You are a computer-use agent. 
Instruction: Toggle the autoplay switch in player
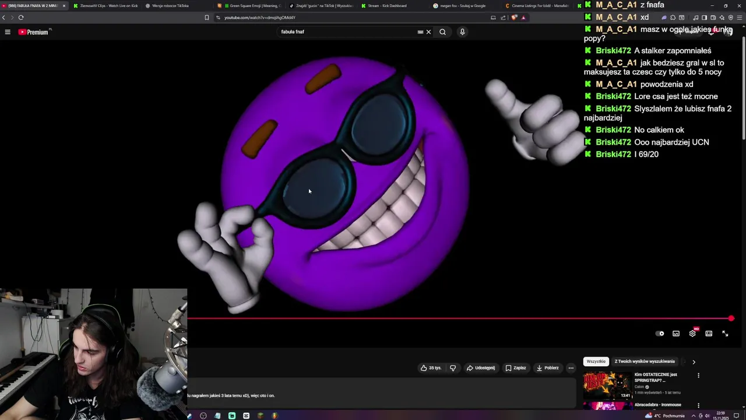point(660,334)
